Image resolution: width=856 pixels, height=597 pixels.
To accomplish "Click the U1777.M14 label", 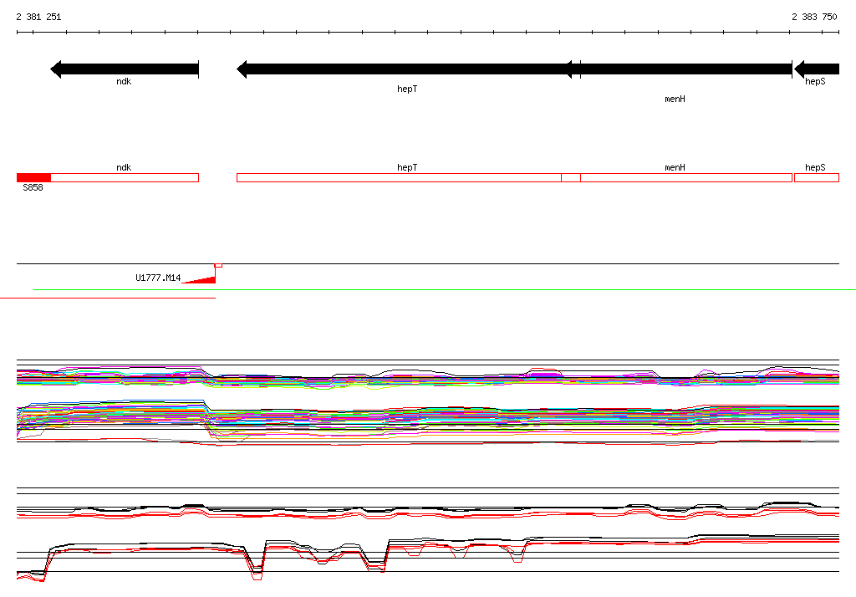I will pyautogui.click(x=158, y=278).
